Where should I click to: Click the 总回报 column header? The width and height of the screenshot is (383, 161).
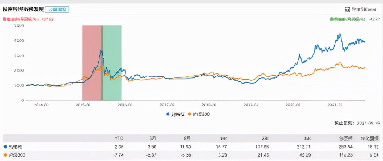(x=346, y=138)
